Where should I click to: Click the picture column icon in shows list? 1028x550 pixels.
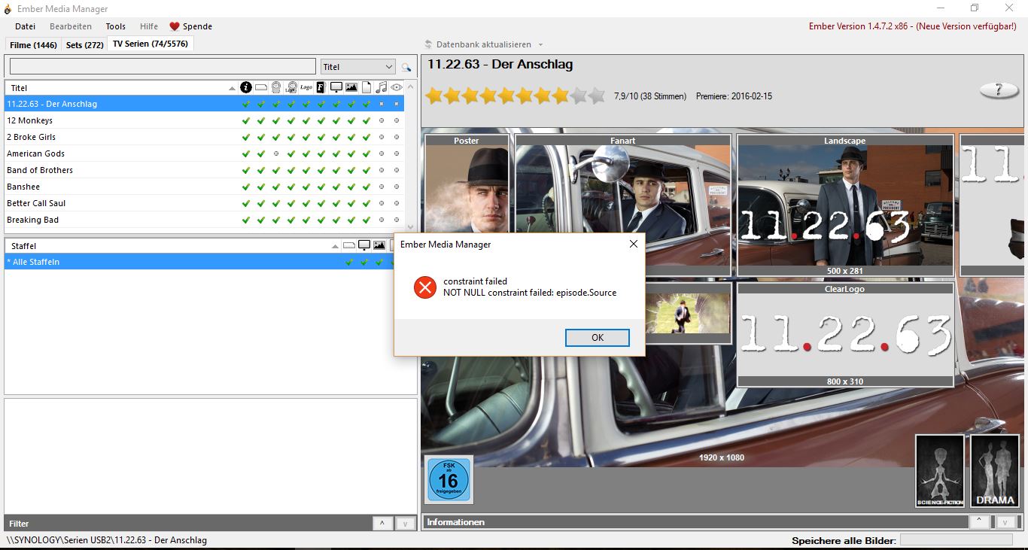(351, 88)
